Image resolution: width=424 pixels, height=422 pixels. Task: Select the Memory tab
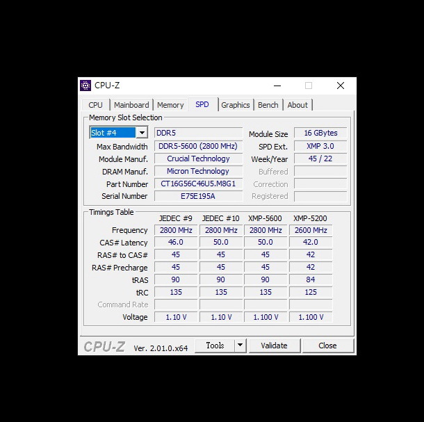170,105
